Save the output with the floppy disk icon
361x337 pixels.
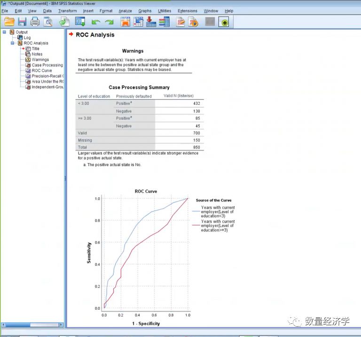(22, 22)
